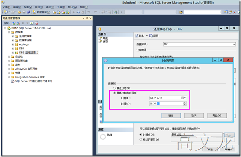
Task: Click 帮助(H) in the 时点还原 dialog
Action: (217, 116)
